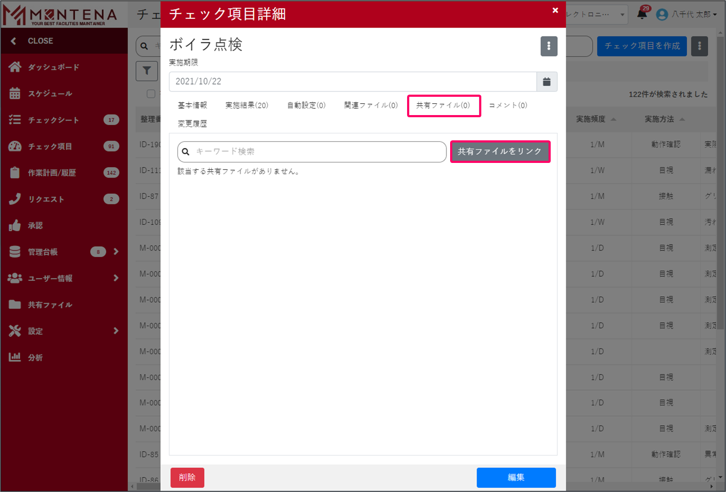This screenshot has width=726, height=492.
Task: Open the 八千代 太郎 user dropdown
Action: tap(687, 15)
